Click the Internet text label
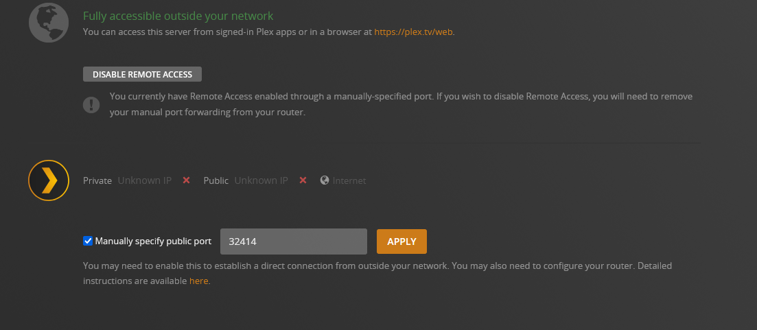 tap(349, 181)
